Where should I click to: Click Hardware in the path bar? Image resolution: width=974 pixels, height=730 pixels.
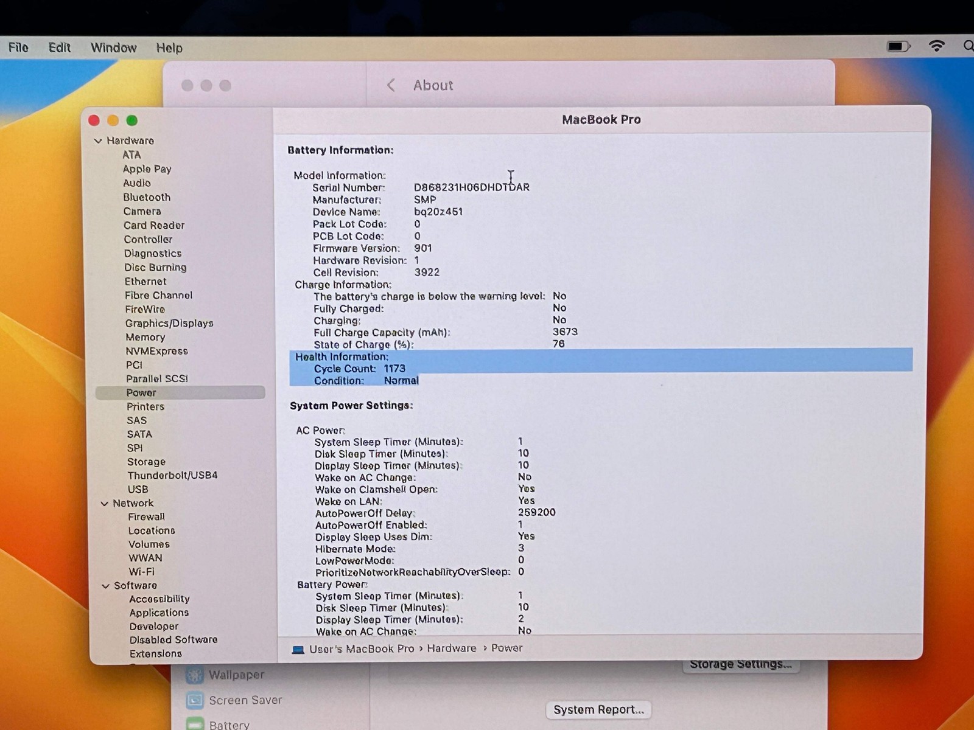point(452,648)
